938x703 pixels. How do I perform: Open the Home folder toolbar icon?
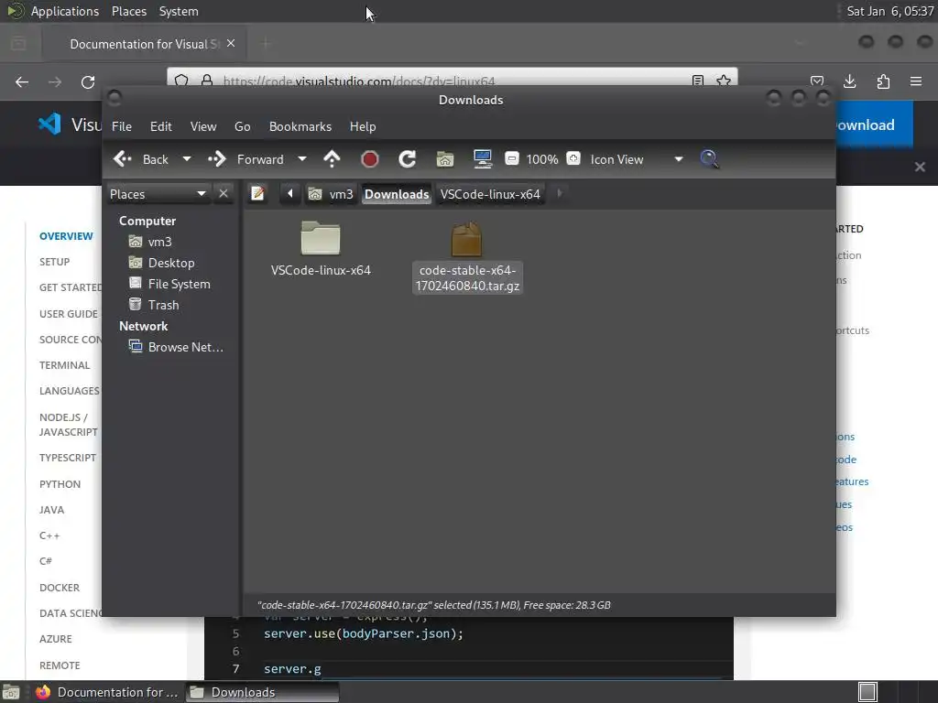[444, 159]
